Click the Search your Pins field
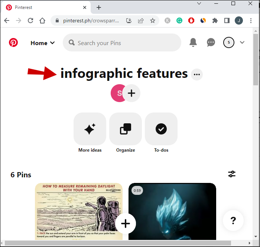This screenshot has height=247, width=260. tap(122, 43)
